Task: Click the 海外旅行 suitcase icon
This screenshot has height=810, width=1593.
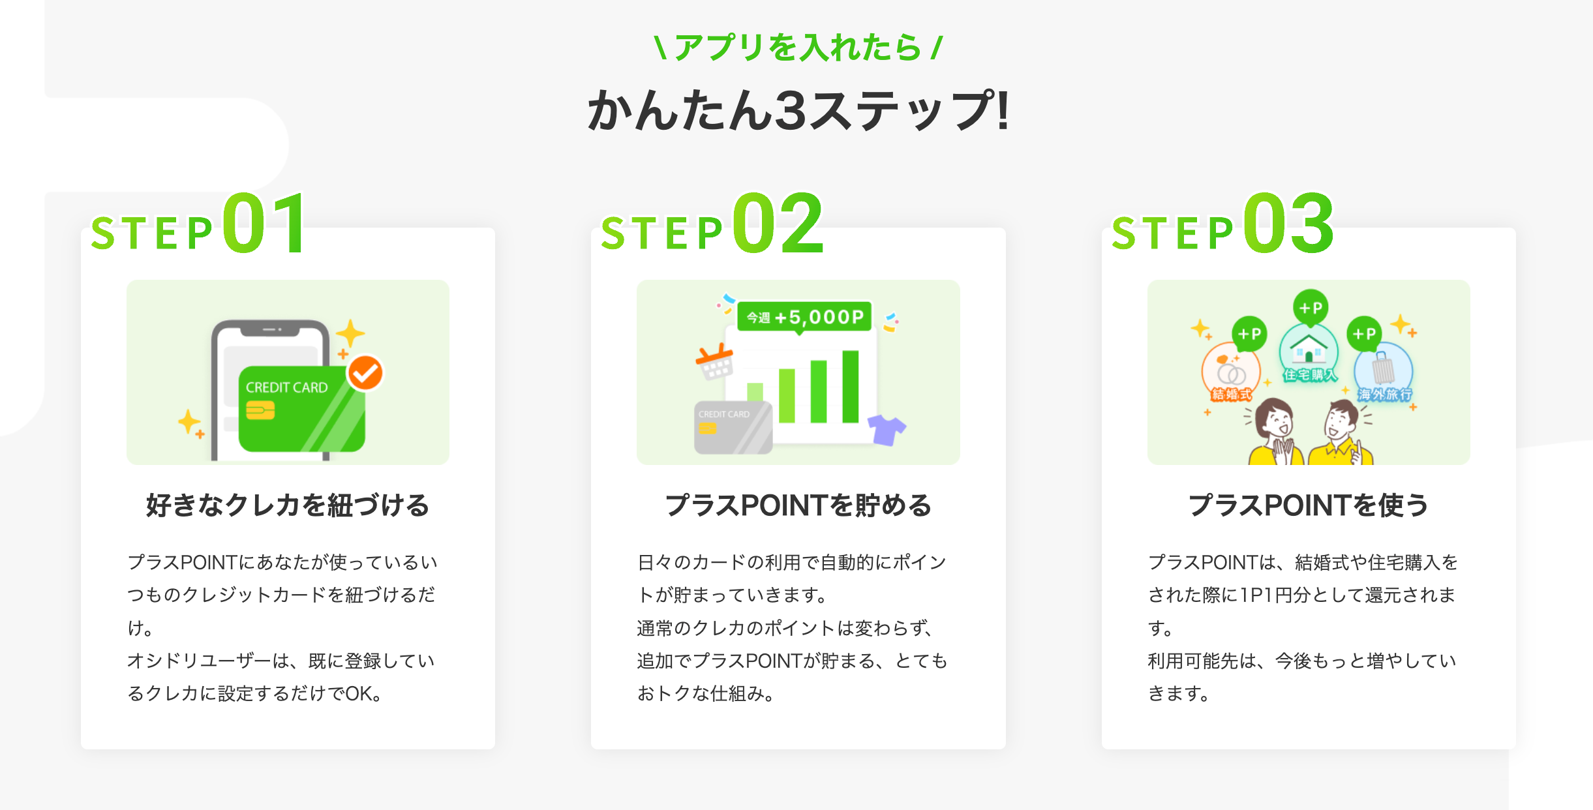Action: click(x=1383, y=373)
